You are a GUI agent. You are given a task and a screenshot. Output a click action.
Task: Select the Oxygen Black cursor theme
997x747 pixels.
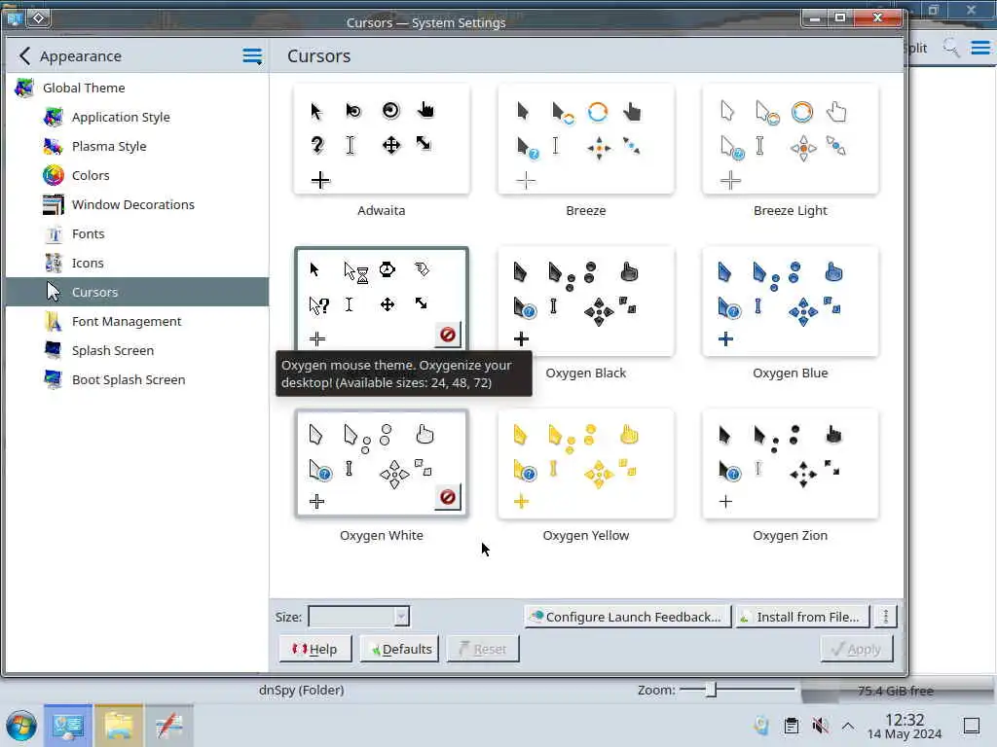coord(585,302)
